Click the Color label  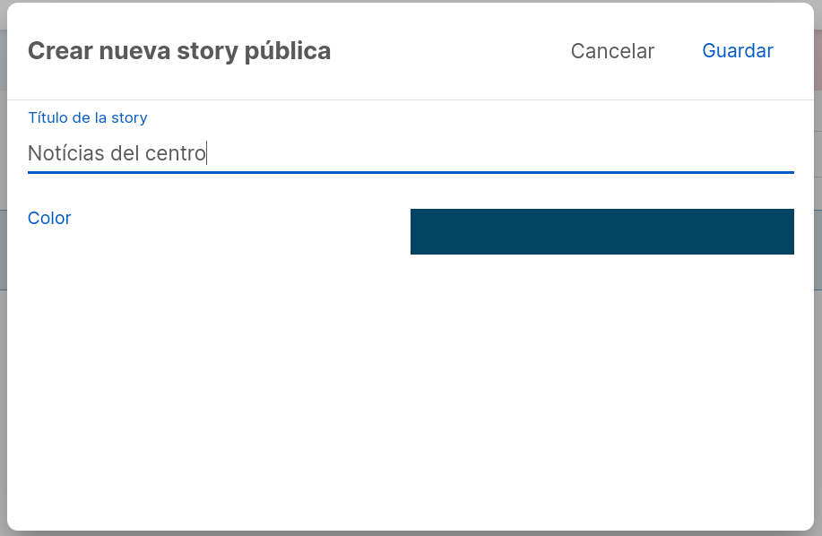[x=49, y=218]
